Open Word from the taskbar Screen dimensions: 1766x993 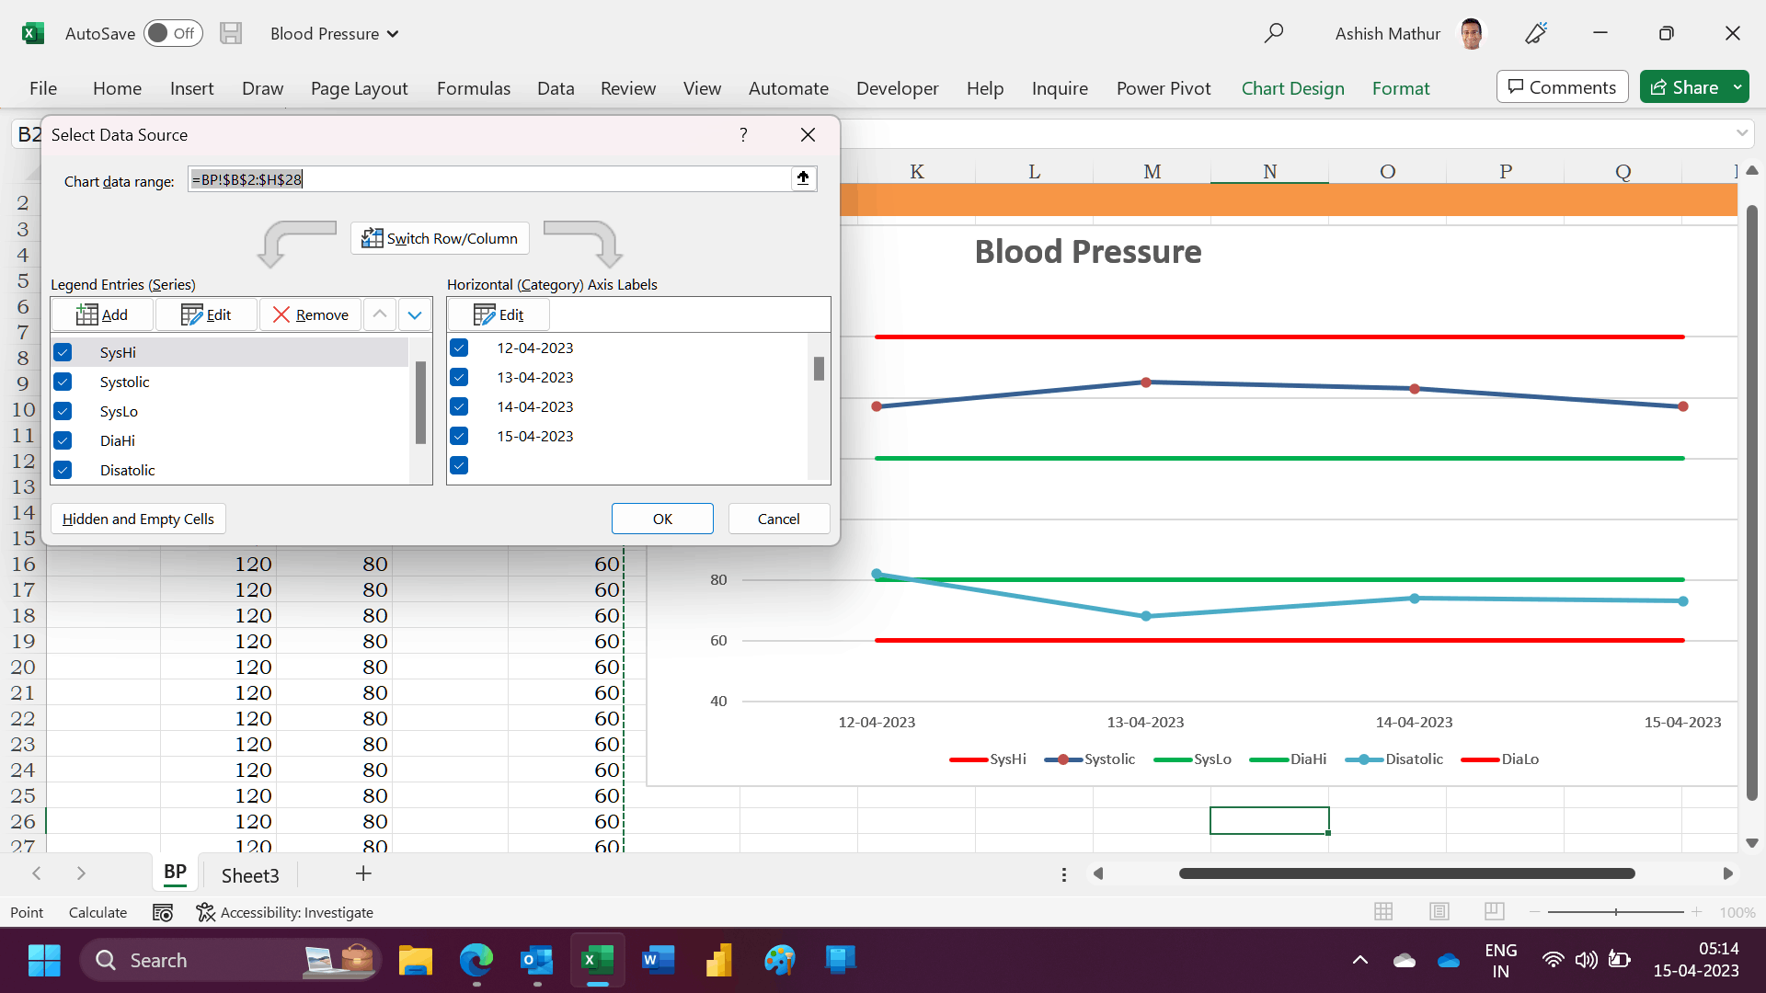point(658,960)
